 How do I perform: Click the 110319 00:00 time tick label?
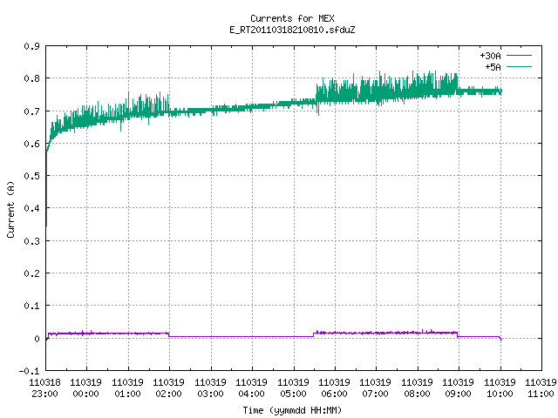(x=85, y=388)
